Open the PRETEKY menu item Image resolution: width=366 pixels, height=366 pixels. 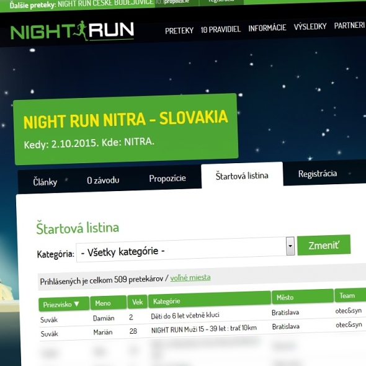179,30
